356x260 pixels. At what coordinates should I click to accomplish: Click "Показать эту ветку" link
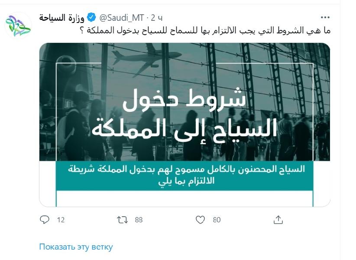coord(76,247)
